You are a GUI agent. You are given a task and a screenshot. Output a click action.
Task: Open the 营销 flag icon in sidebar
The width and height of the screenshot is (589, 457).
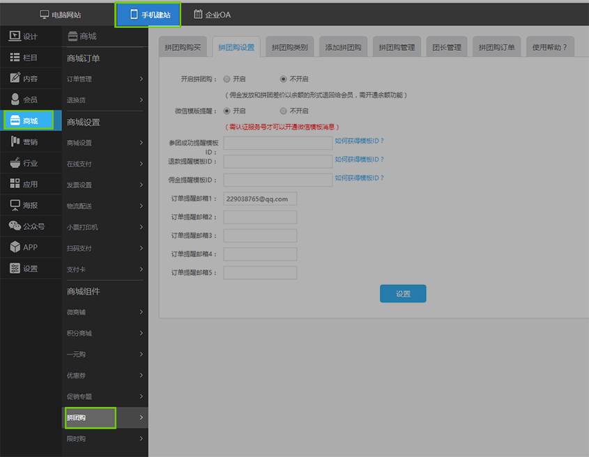15,141
